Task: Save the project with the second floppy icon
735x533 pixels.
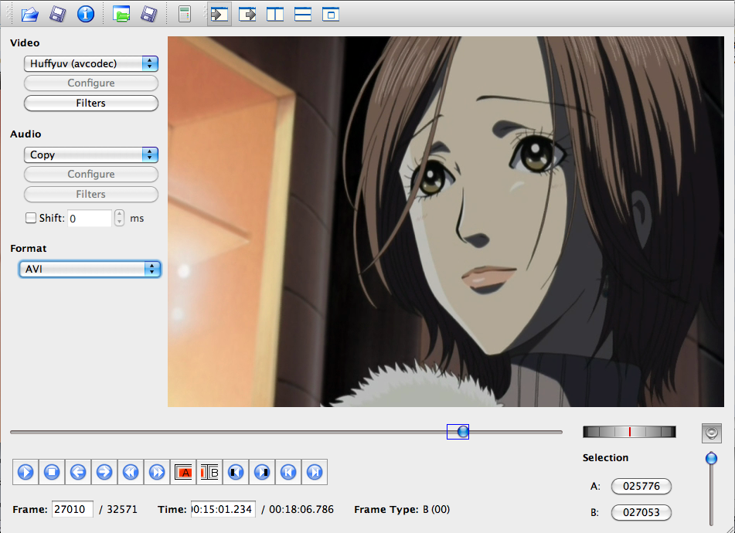Action: tap(148, 14)
